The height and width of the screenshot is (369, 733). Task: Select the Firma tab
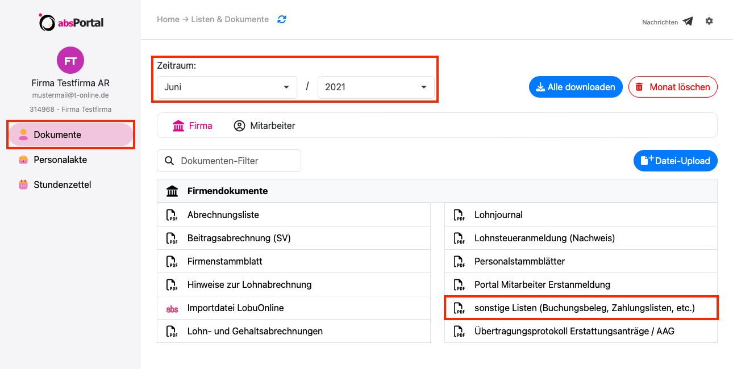pyautogui.click(x=192, y=126)
